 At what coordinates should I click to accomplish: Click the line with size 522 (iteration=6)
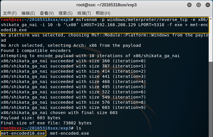point(73,92)
